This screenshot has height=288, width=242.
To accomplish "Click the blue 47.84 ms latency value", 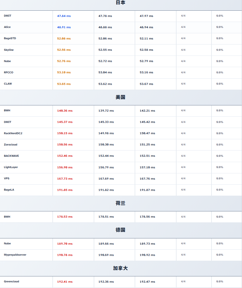I will (64, 16).
